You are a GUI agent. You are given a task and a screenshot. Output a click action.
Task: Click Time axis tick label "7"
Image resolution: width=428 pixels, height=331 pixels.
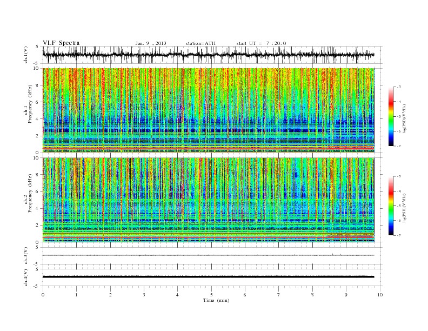[x=278, y=295]
